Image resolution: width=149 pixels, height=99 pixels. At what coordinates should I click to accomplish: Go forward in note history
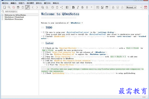coord(37,7)
